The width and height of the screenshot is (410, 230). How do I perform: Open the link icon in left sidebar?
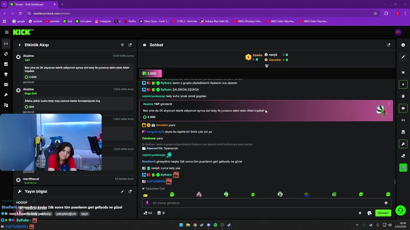(6, 54)
